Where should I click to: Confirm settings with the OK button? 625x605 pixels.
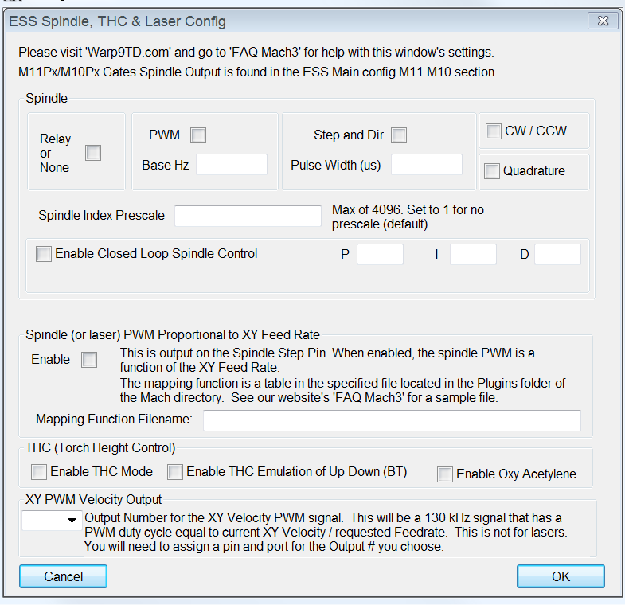561,576
